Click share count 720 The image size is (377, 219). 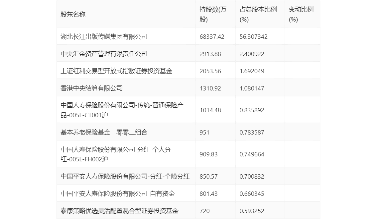point(204,211)
